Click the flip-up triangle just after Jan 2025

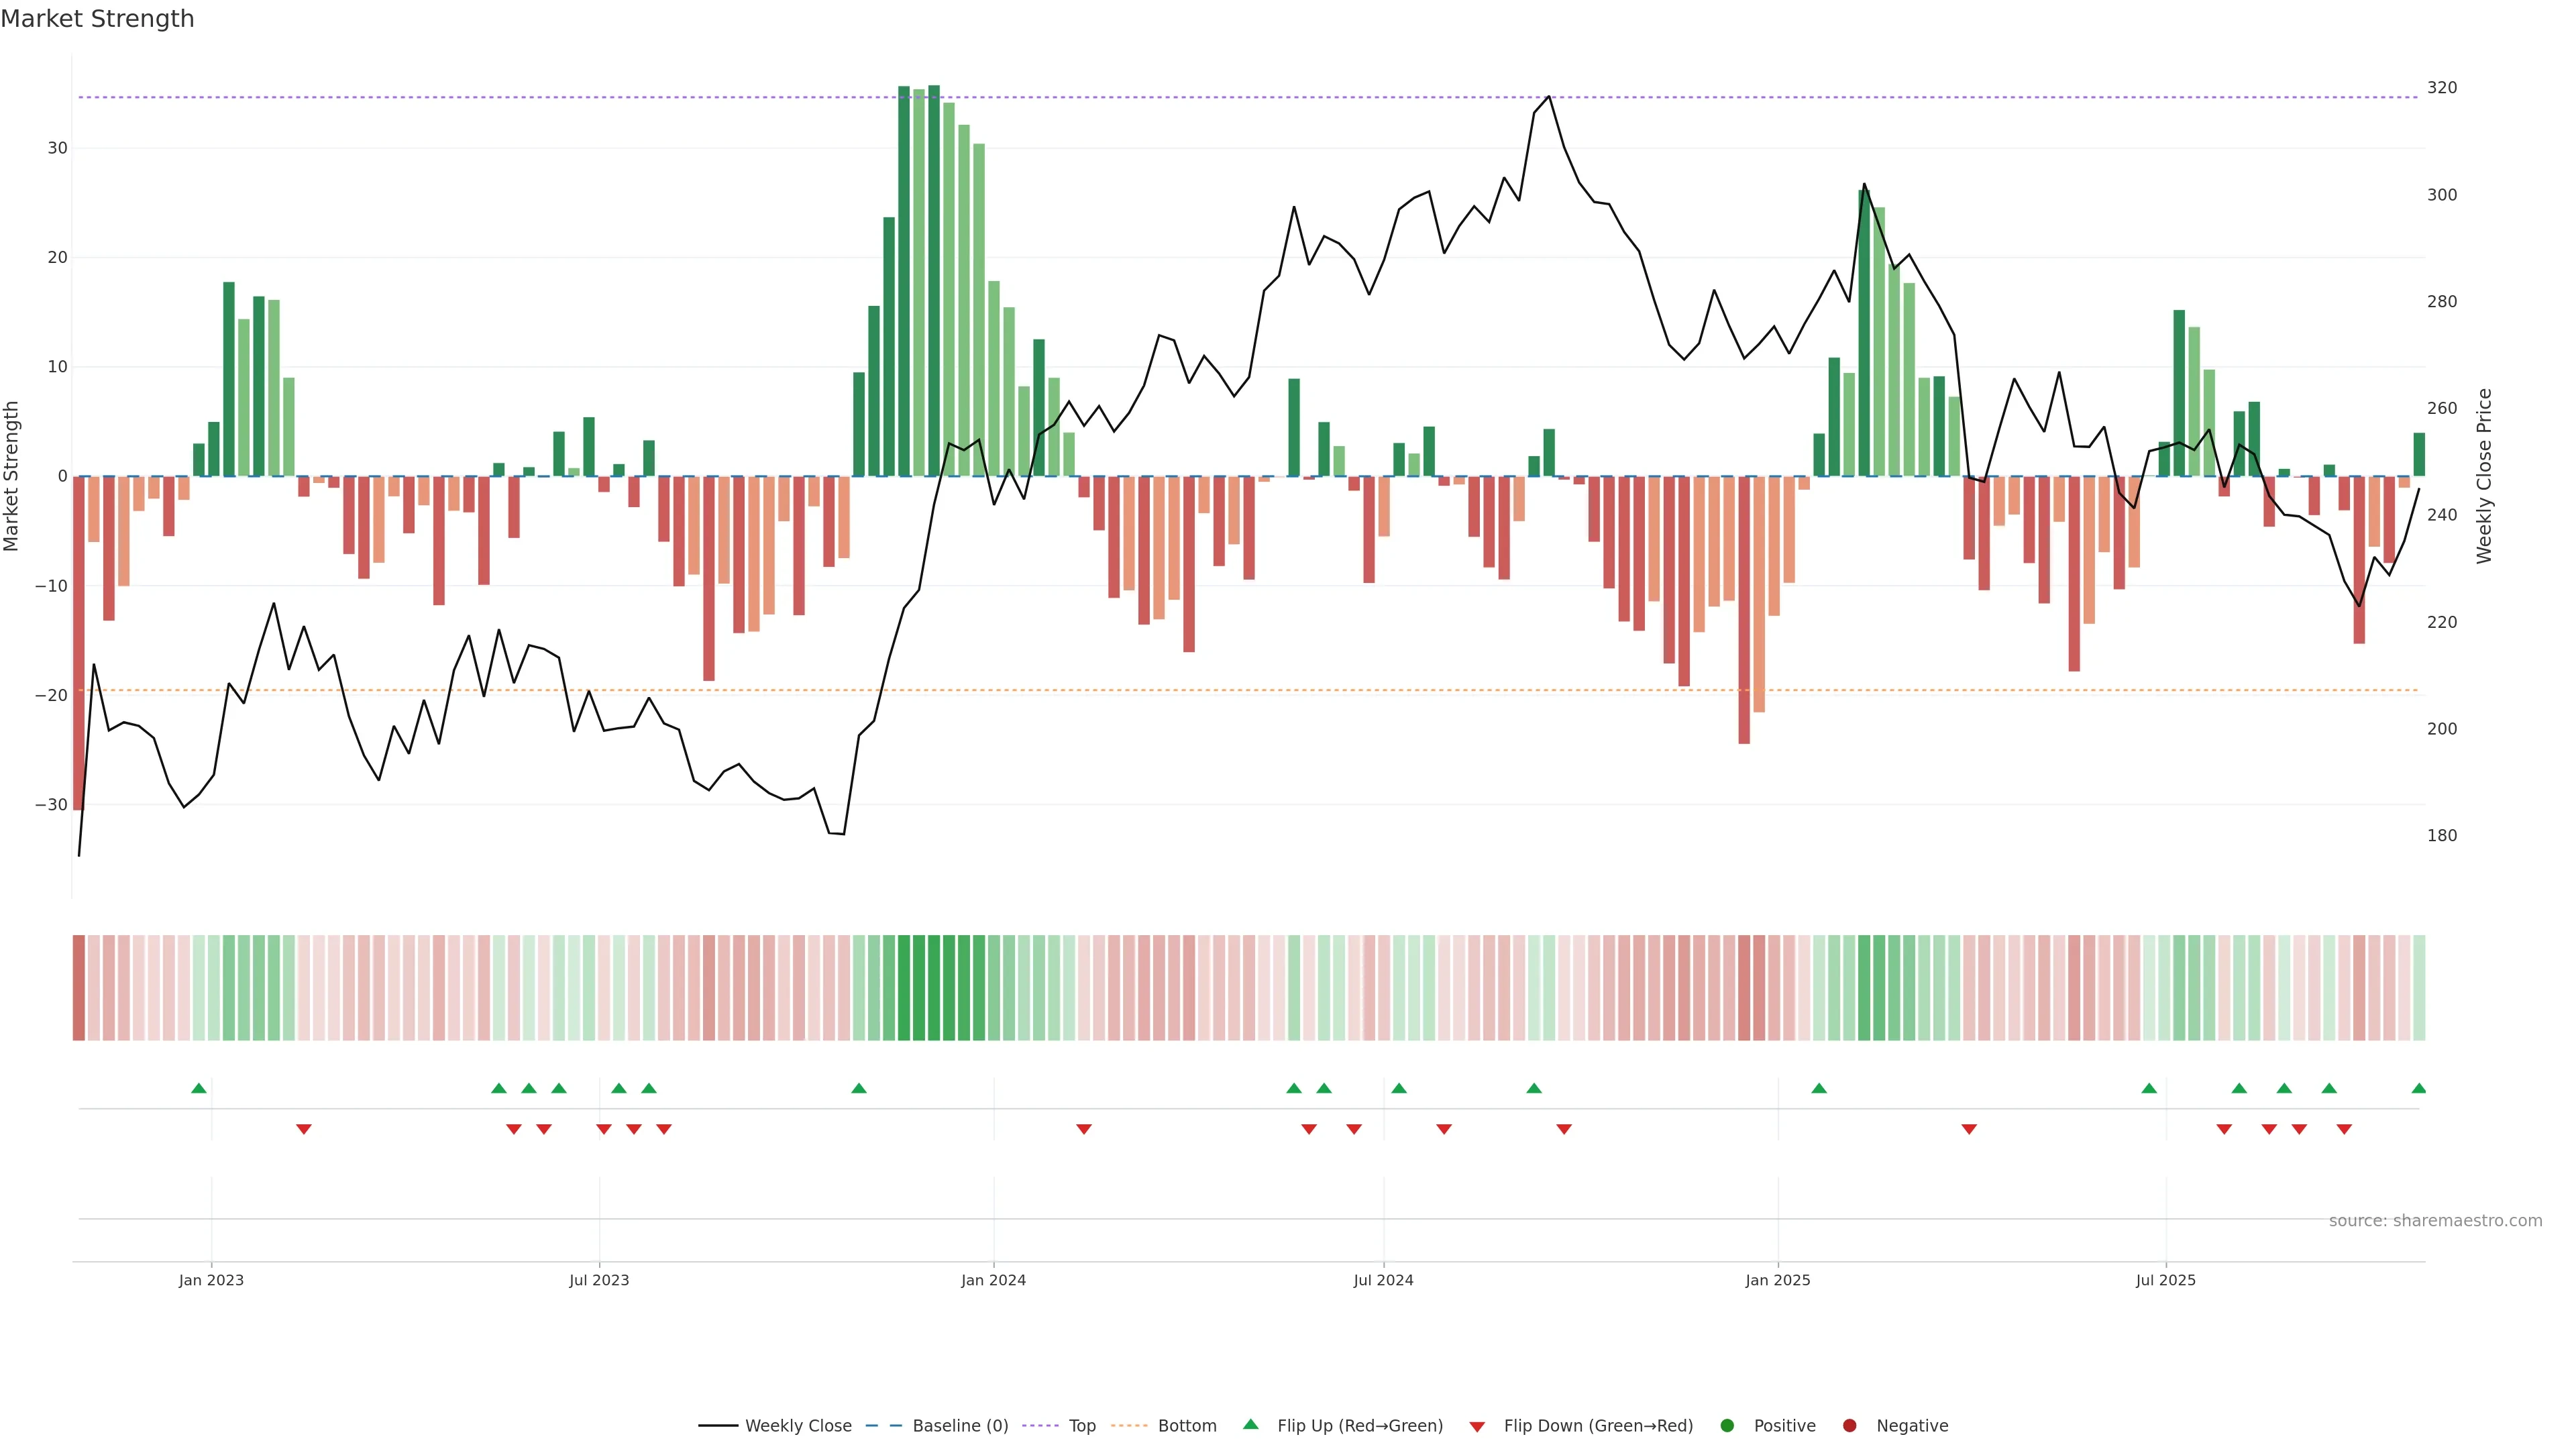point(1819,1088)
